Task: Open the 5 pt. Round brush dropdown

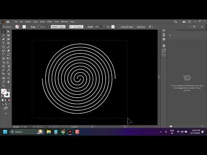Action: click(85, 27)
